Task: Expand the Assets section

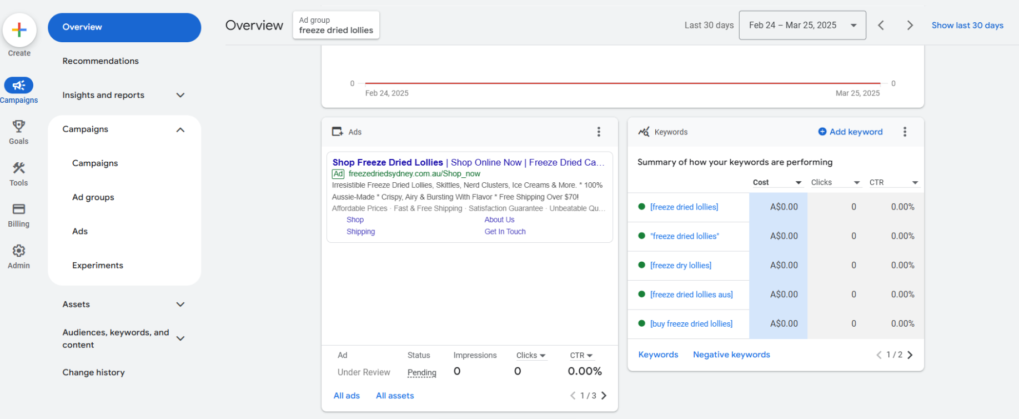Action: 180,305
